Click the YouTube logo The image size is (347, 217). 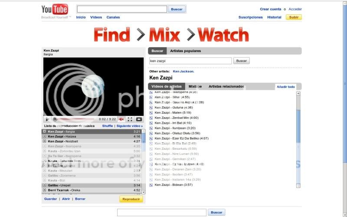tap(55, 10)
